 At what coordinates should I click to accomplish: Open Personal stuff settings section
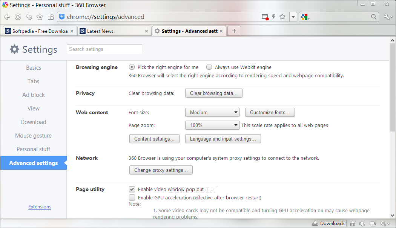34,149
